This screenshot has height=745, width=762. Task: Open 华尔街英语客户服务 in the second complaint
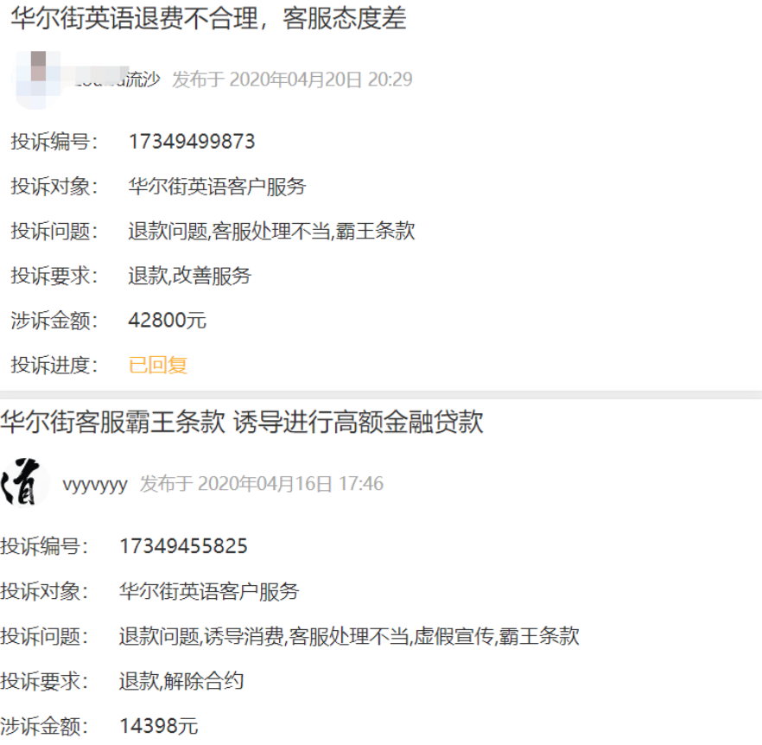[x=209, y=591]
